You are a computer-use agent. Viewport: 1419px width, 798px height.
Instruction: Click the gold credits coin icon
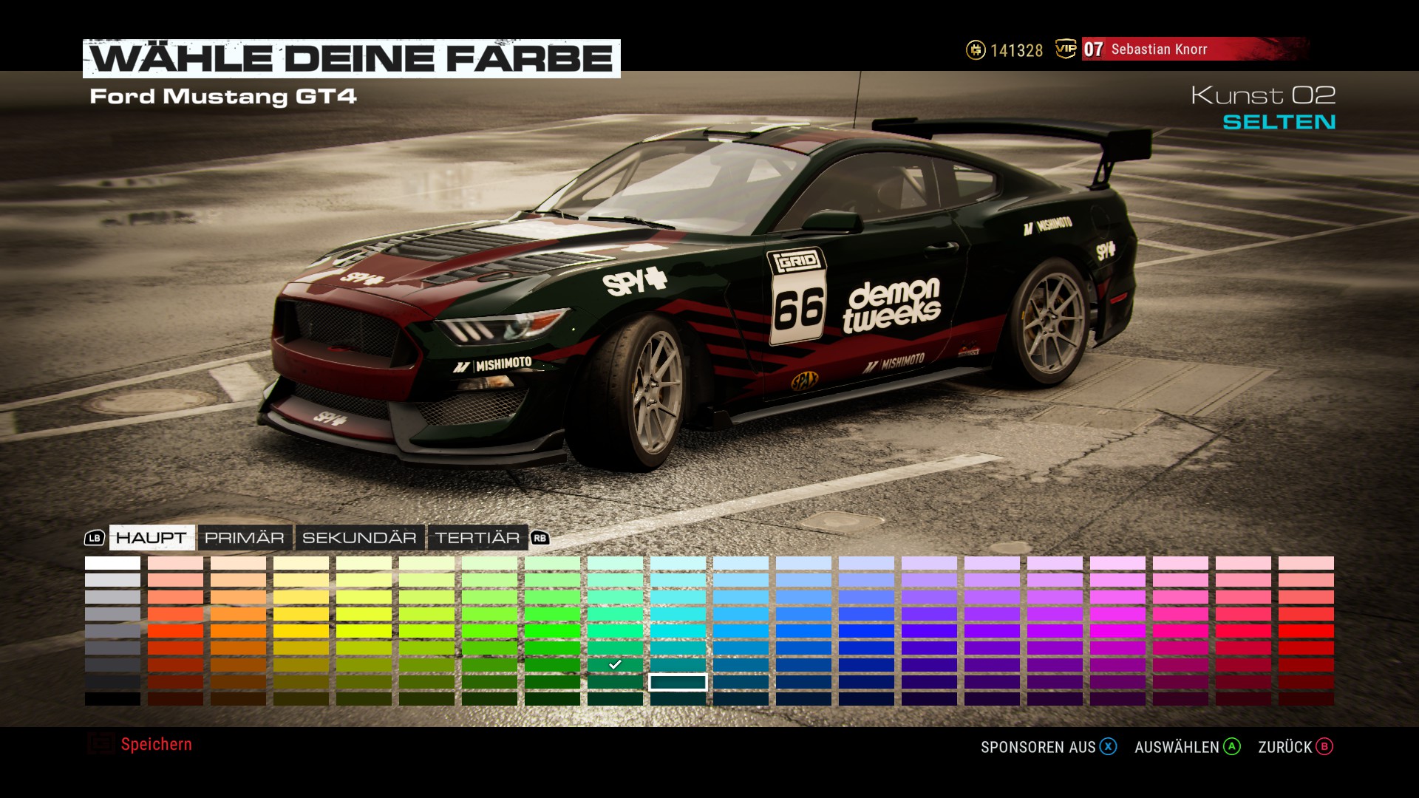point(976,50)
